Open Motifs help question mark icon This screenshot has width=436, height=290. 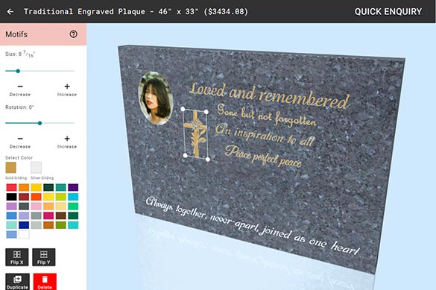coord(73,34)
